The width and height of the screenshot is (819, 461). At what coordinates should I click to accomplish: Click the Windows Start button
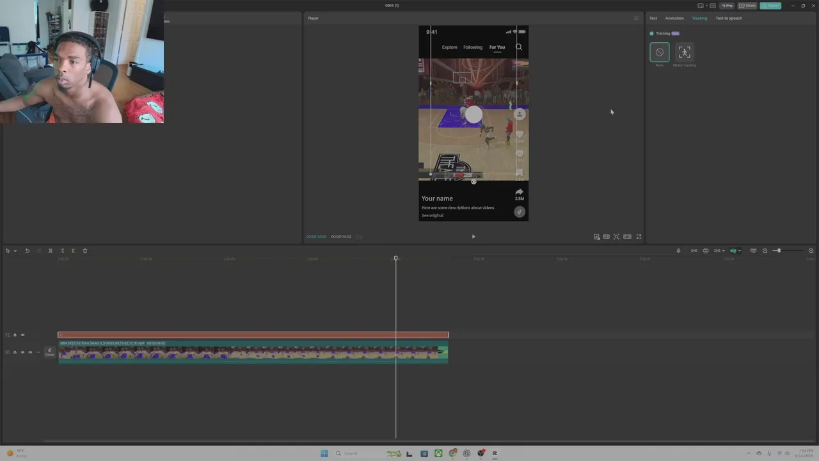(x=324, y=453)
